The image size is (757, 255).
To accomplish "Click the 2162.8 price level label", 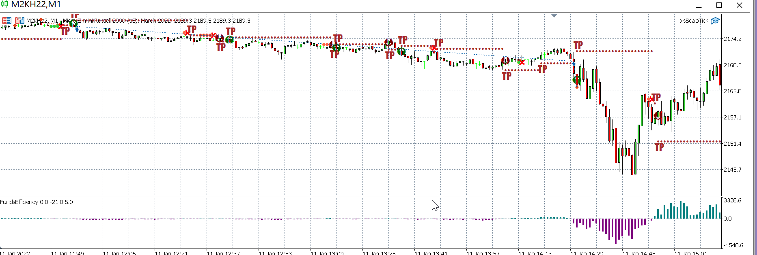I will click(x=733, y=91).
